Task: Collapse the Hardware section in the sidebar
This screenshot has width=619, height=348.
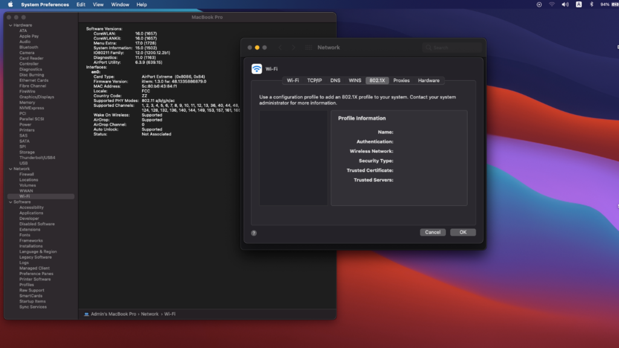Action: (10, 25)
